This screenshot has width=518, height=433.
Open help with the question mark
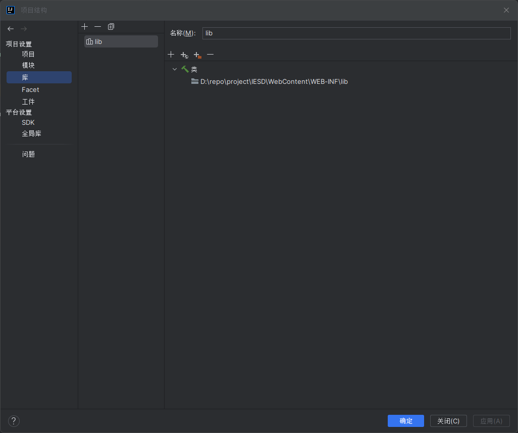[14, 421]
